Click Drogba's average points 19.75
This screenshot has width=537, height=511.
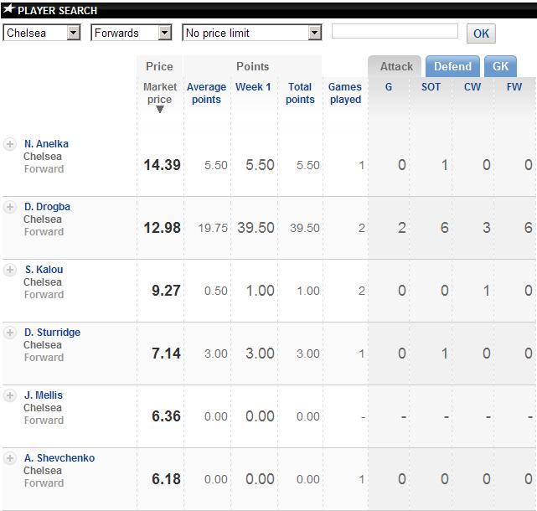coord(213,228)
